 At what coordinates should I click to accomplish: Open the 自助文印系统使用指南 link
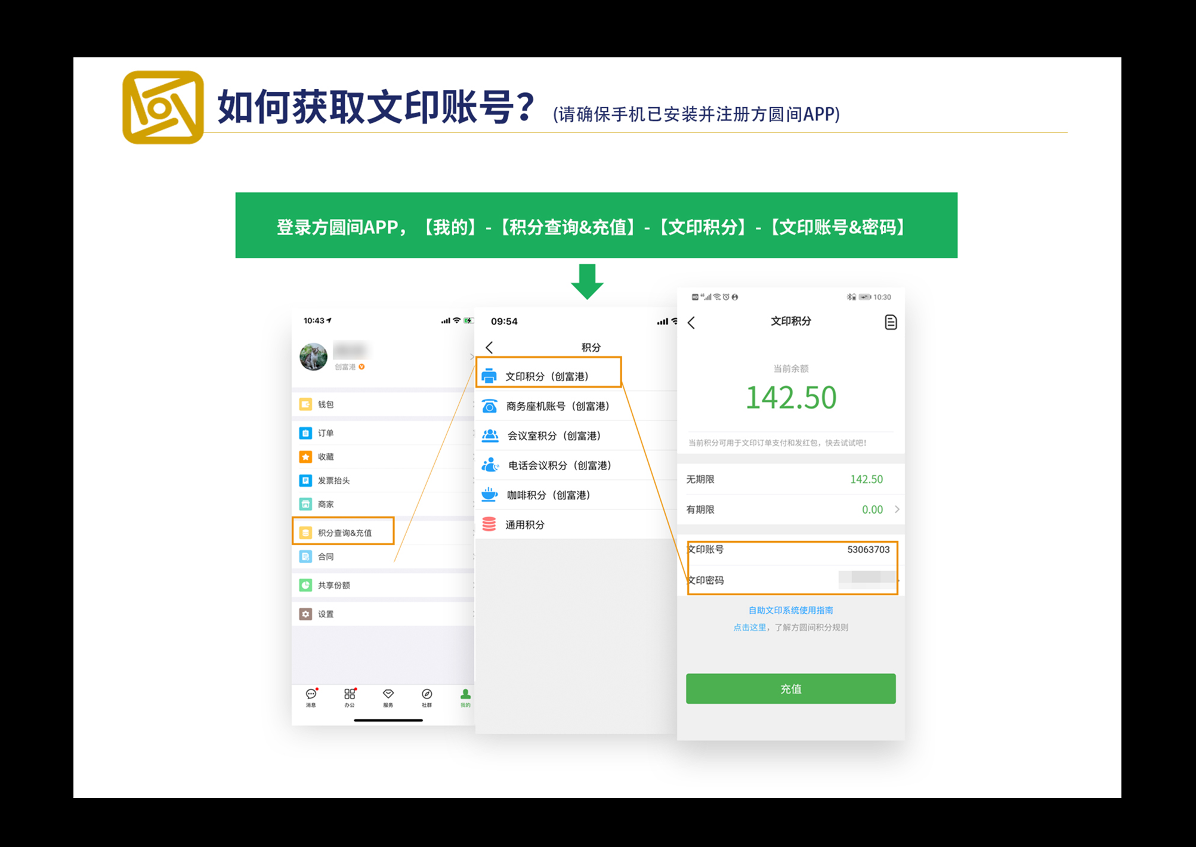tap(791, 610)
